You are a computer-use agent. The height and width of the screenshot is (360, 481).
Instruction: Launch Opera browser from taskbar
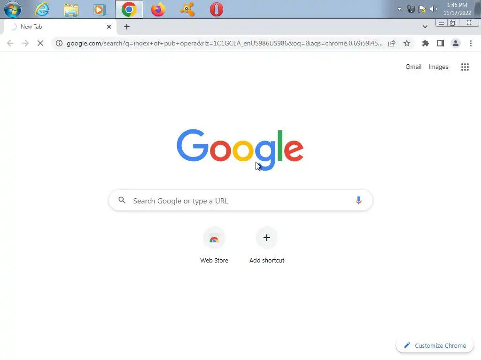click(x=217, y=9)
